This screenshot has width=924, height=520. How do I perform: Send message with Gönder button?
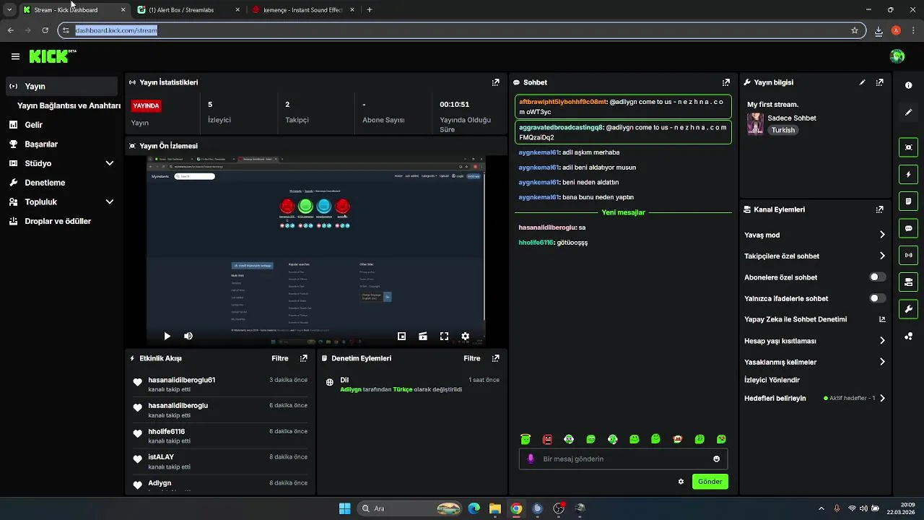[x=710, y=482]
